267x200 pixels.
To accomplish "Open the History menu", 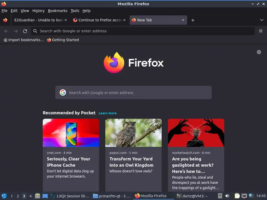I will point(39,11).
